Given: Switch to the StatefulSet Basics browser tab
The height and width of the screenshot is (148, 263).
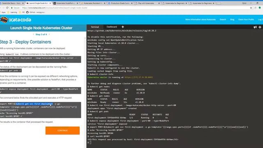Looking at the screenshot, I should (12, 3).
